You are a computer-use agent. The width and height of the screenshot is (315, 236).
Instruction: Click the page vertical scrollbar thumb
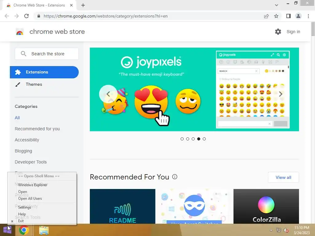pos(313,29)
